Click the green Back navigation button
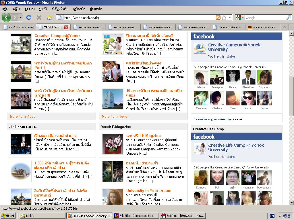Viewport: 294px width, 220px height. [6, 17]
